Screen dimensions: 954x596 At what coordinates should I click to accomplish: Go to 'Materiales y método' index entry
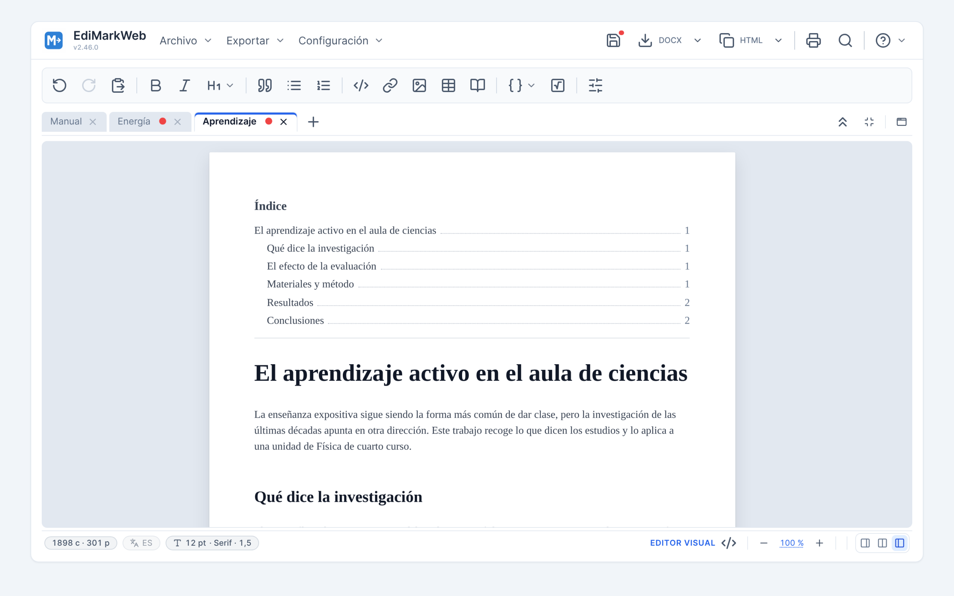478,284
